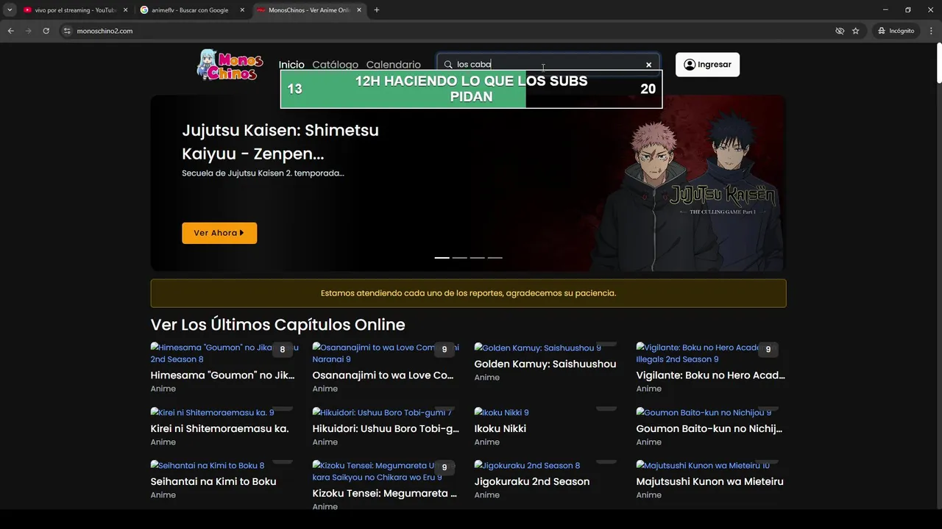This screenshot has width=942, height=529.
Task: Open the Chrome three-dot menu
Action: (x=932, y=31)
